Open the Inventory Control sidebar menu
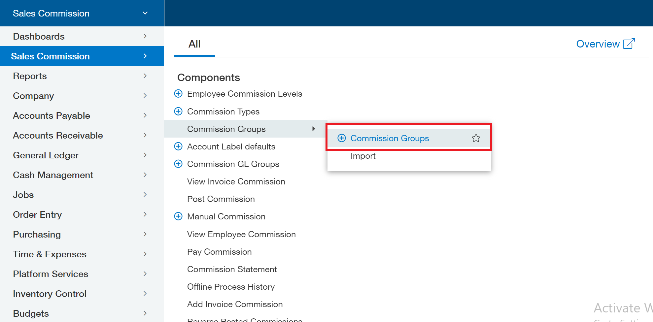The image size is (653, 322). 82,294
